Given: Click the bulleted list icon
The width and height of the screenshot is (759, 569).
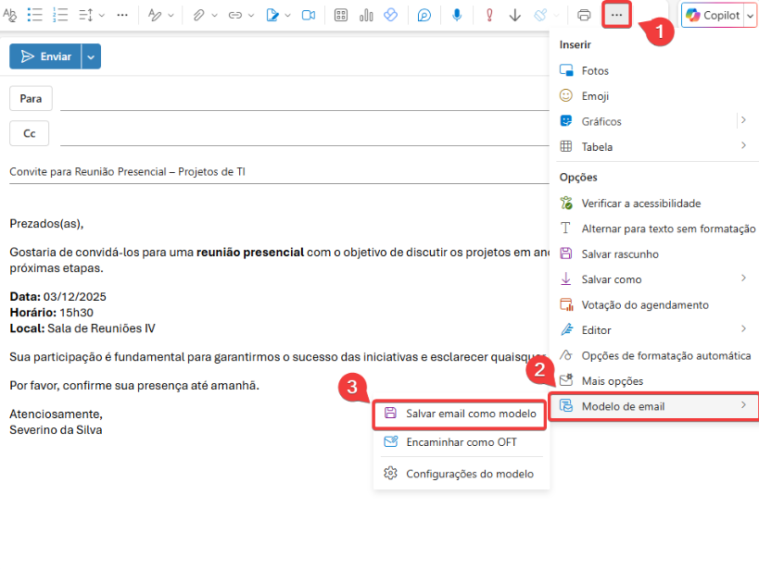Looking at the screenshot, I should tap(35, 15).
